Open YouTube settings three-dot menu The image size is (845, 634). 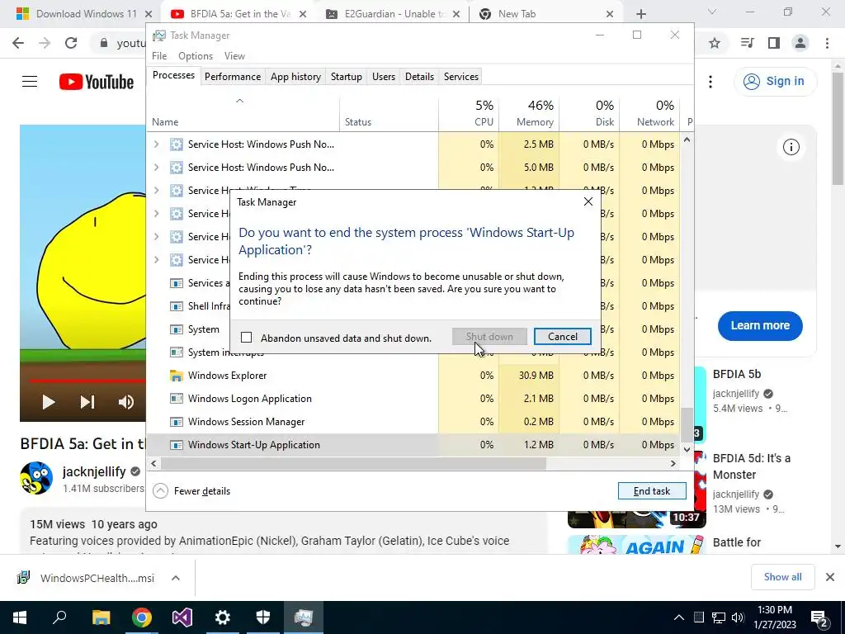click(x=710, y=82)
